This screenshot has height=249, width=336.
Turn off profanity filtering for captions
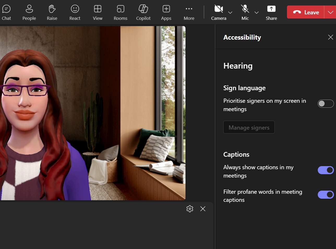tap(326, 195)
